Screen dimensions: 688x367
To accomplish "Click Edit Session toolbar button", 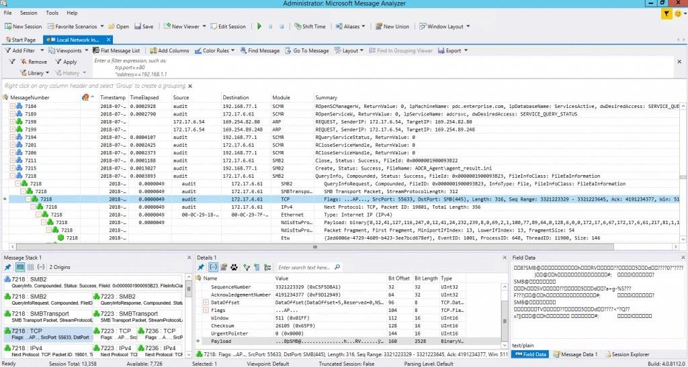I will pos(228,26).
